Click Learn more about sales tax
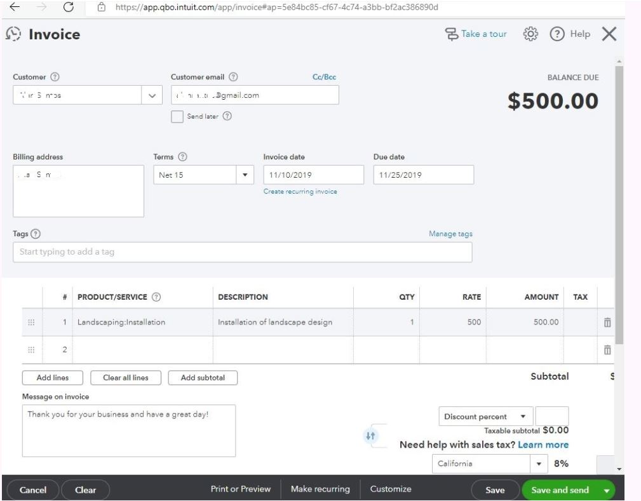The height and width of the screenshot is (501, 641). tap(543, 444)
